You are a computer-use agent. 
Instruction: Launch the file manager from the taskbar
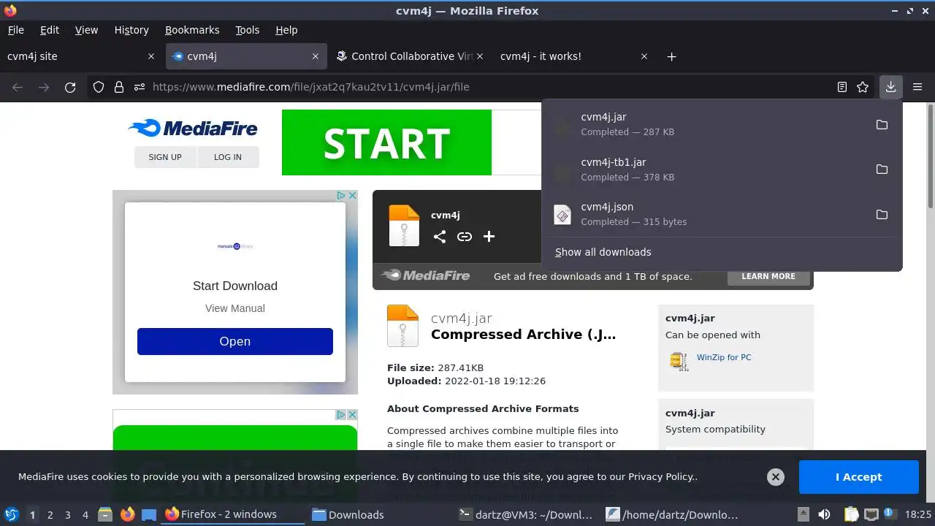tap(105, 514)
